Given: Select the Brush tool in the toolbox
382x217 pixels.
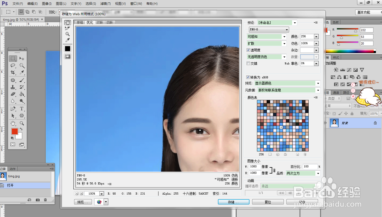Looking at the screenshot, I should 22,80.
